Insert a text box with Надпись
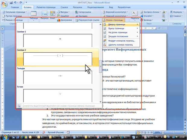 pos(135,16)
